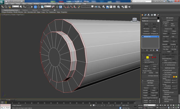180x109 pixels.
Task: Open the Material Editor icon
Action: coord(119,7)
